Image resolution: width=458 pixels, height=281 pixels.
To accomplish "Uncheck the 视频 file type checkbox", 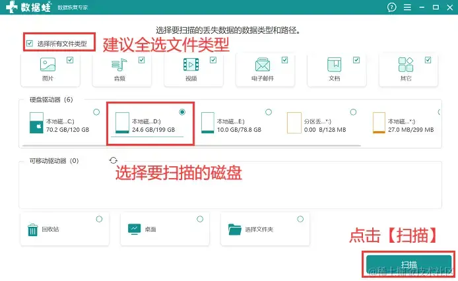I will [x=213, y=60].
